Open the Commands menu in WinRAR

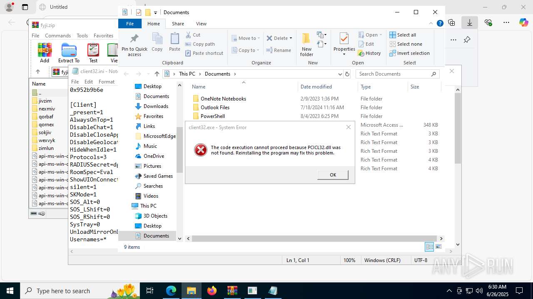pyautogui.click(x=58, y=36)
